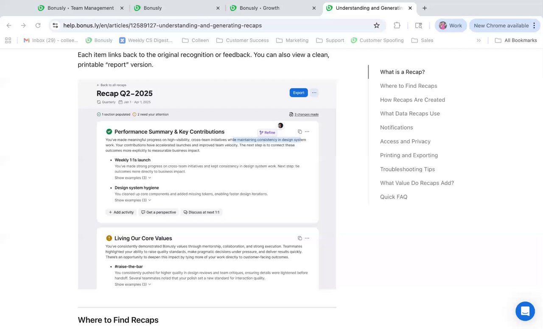Screen dimensions: 543x329
Task: Open the Intercom chat bubble
Action: [x=525, y=311]
